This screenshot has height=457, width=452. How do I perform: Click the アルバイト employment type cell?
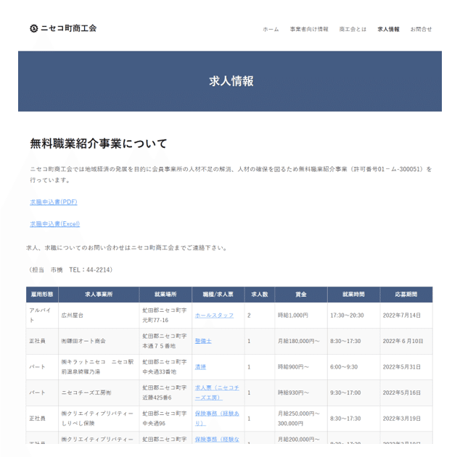pyautogui.click(x=42, y=316)
